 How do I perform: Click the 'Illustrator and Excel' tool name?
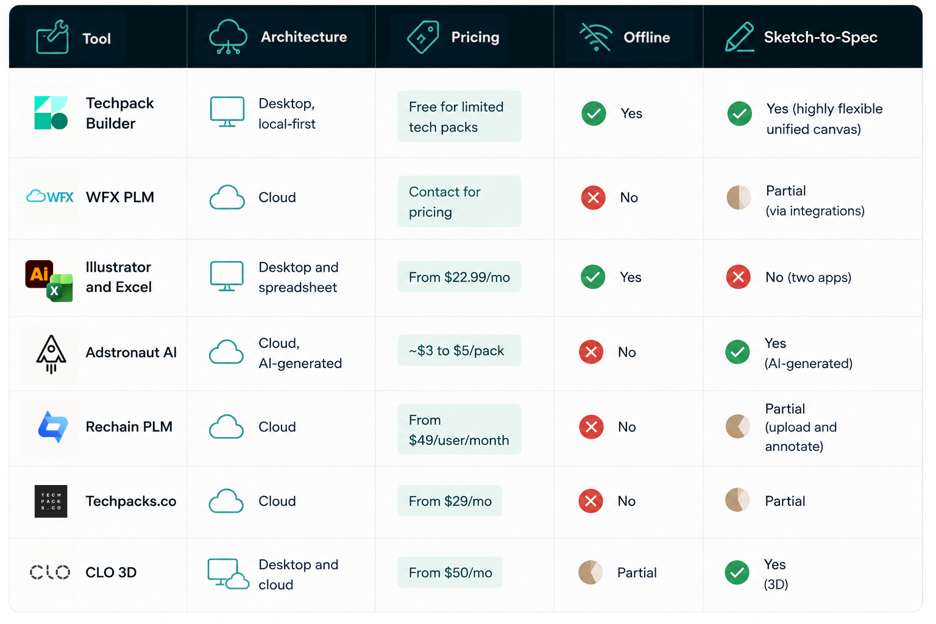point(118,277)
